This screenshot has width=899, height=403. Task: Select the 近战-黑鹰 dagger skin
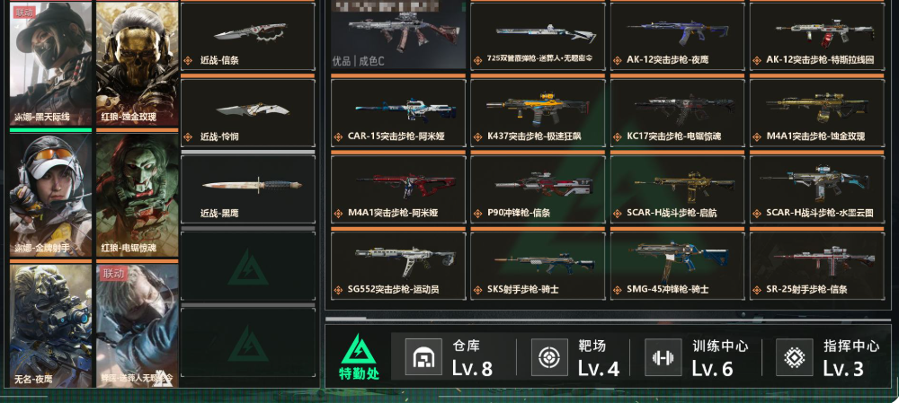tap(248, 189)
